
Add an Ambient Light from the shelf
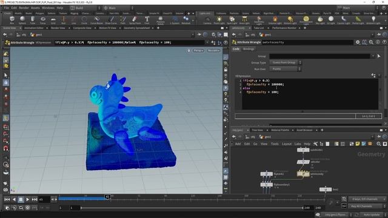(x=373, y=20)
